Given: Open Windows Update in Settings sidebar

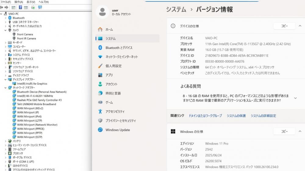Looking at the screenshot, I should pos(117,130).
